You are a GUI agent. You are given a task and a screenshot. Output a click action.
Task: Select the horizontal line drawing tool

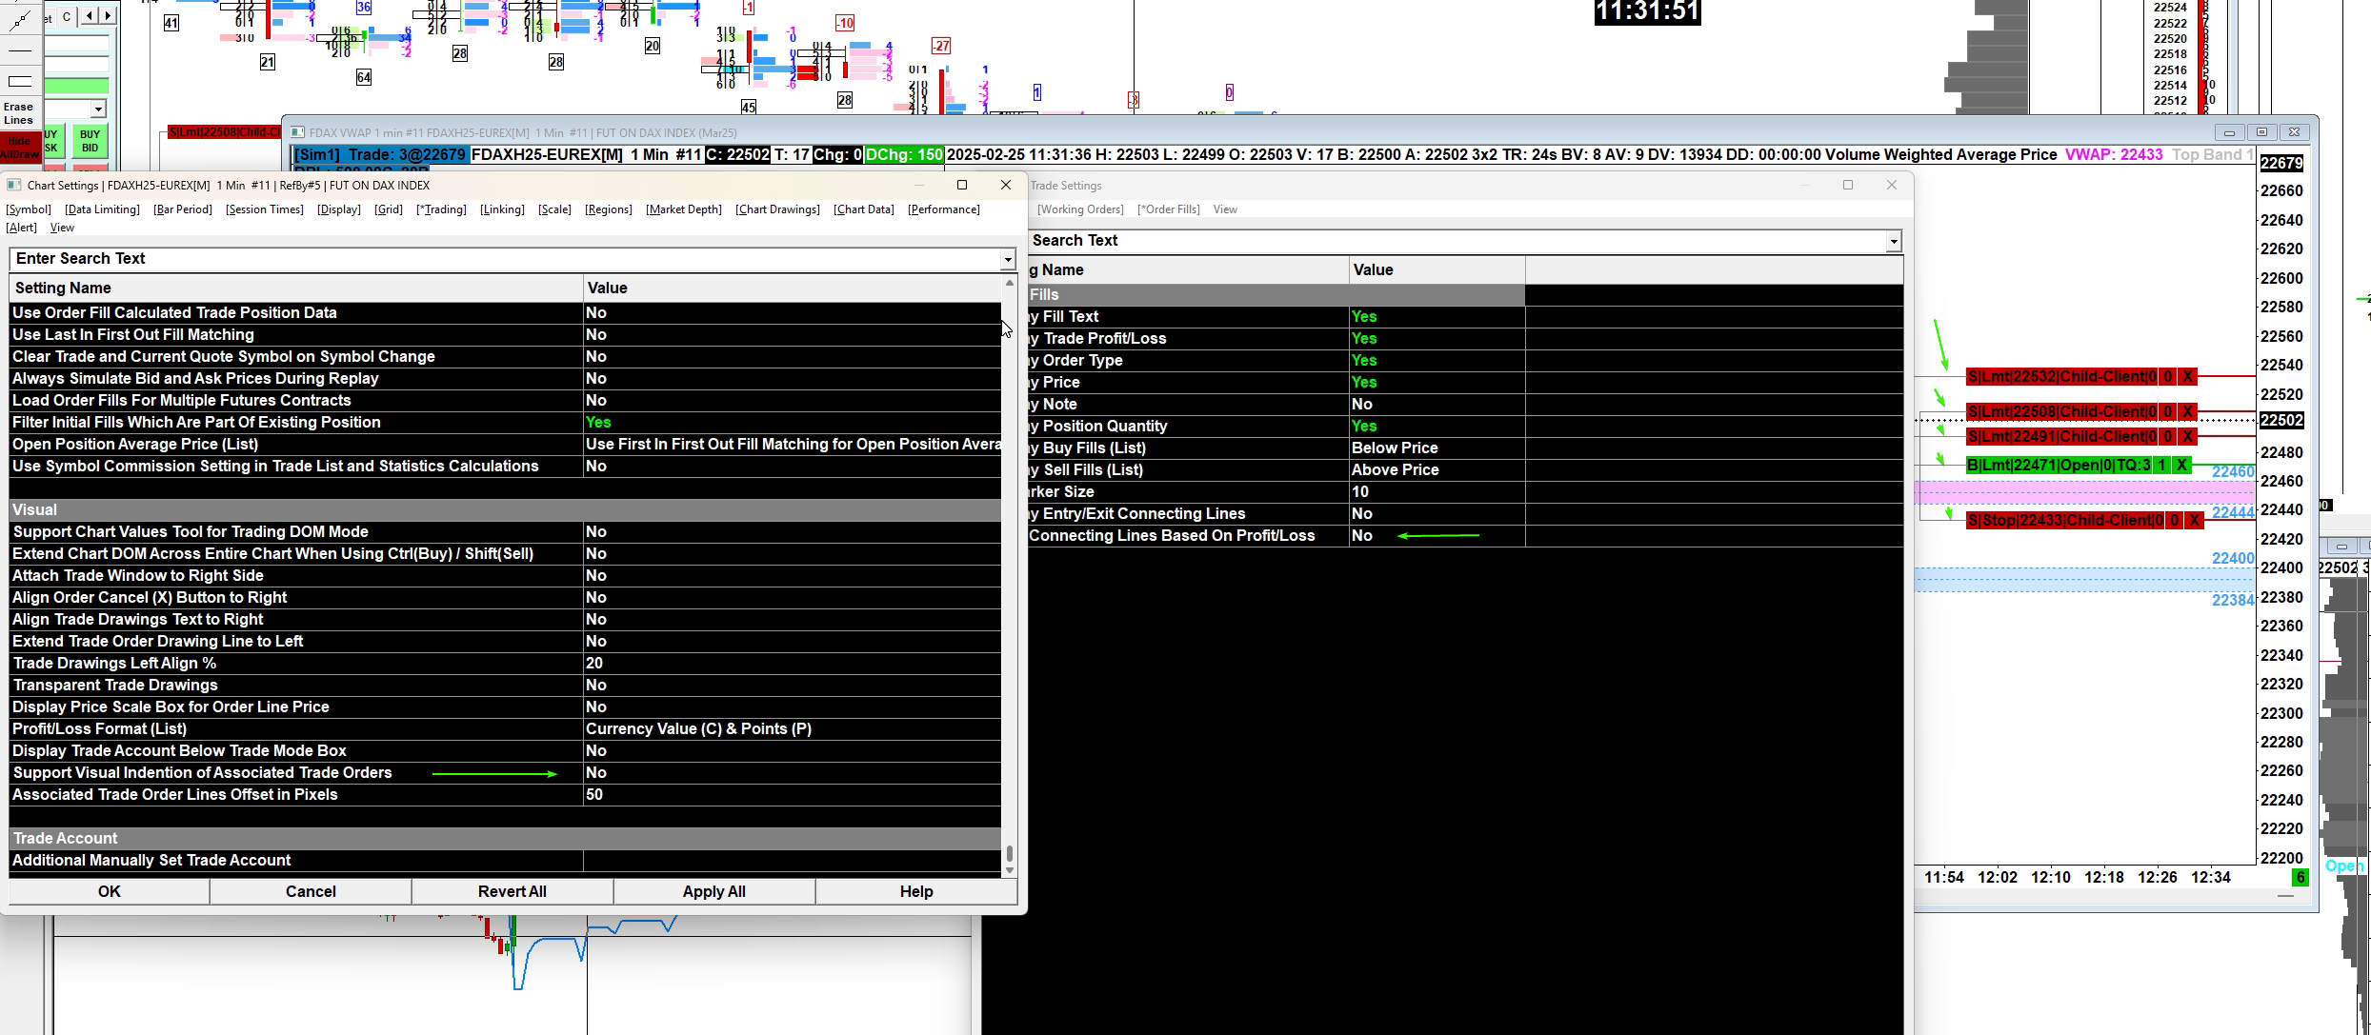point(19,50)
